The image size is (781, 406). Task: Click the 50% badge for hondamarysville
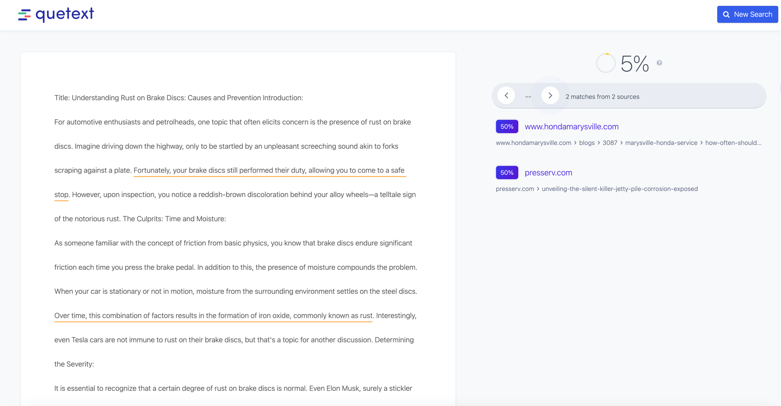tap(507, 126)
